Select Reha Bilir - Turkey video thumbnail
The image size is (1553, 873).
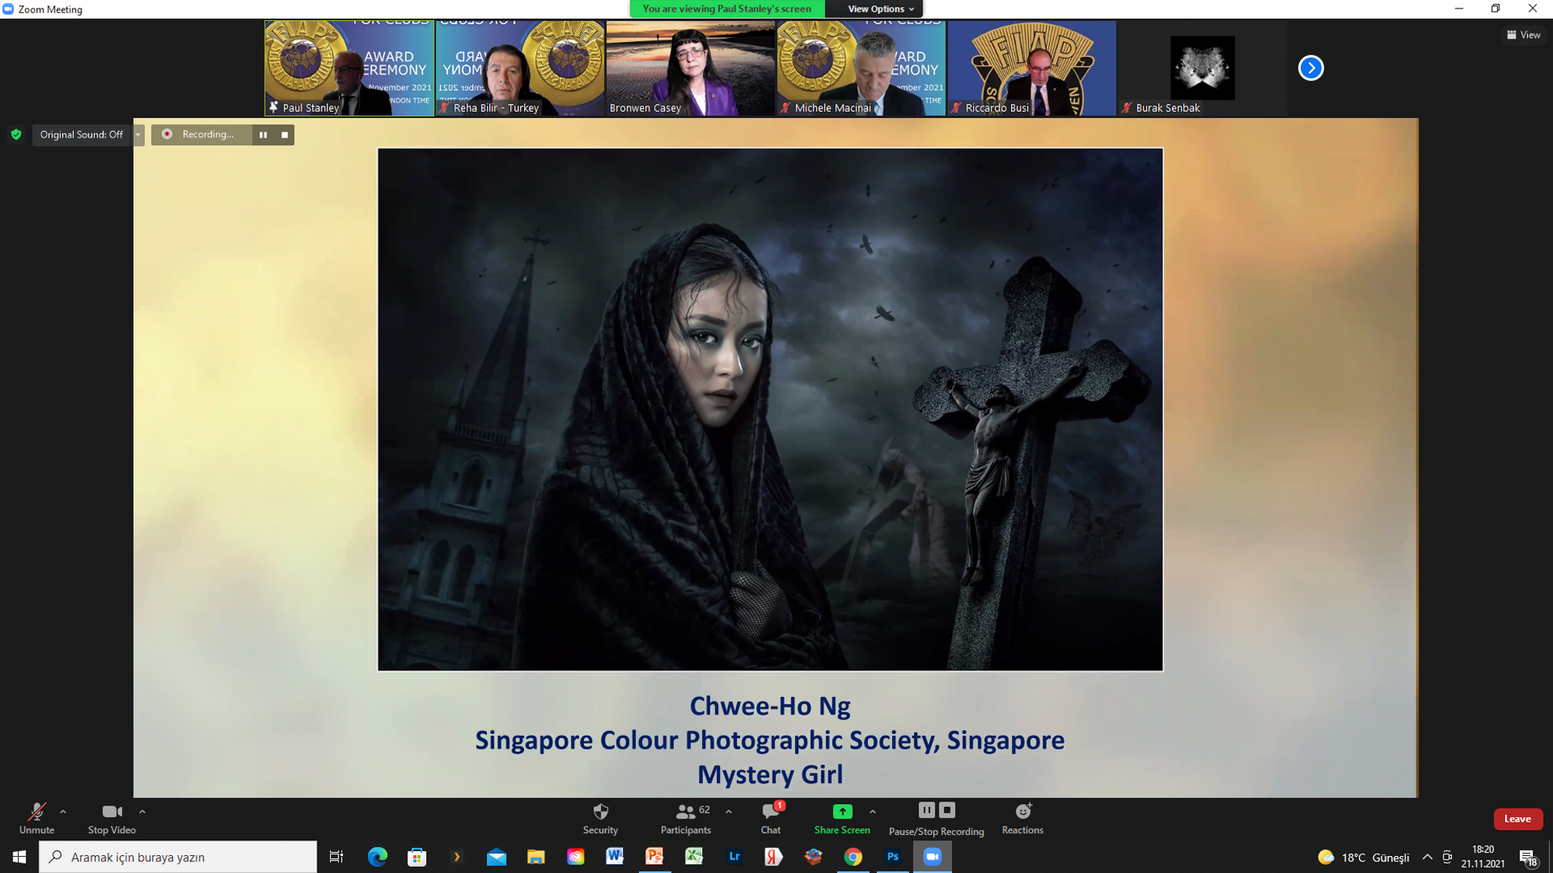[519, 68]
